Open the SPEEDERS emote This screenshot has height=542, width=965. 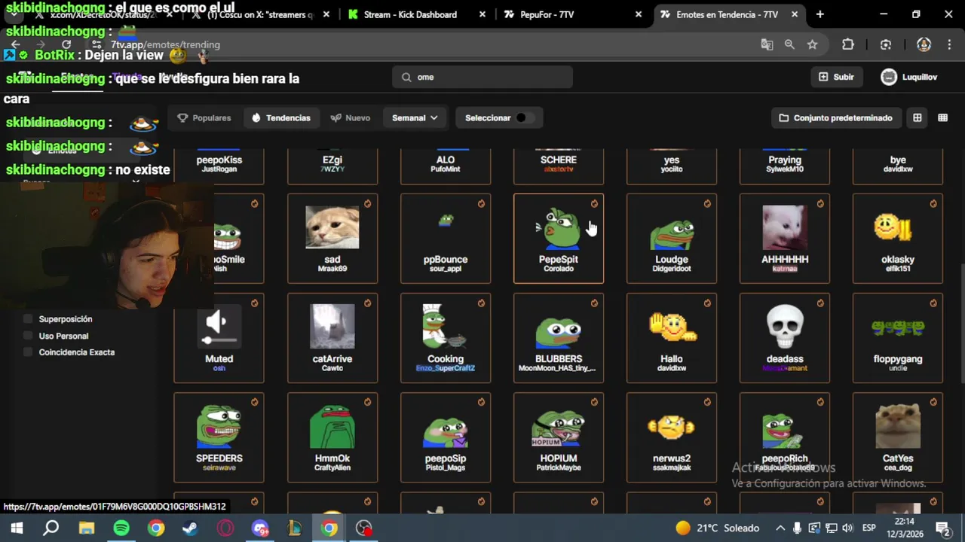[219, 437]
